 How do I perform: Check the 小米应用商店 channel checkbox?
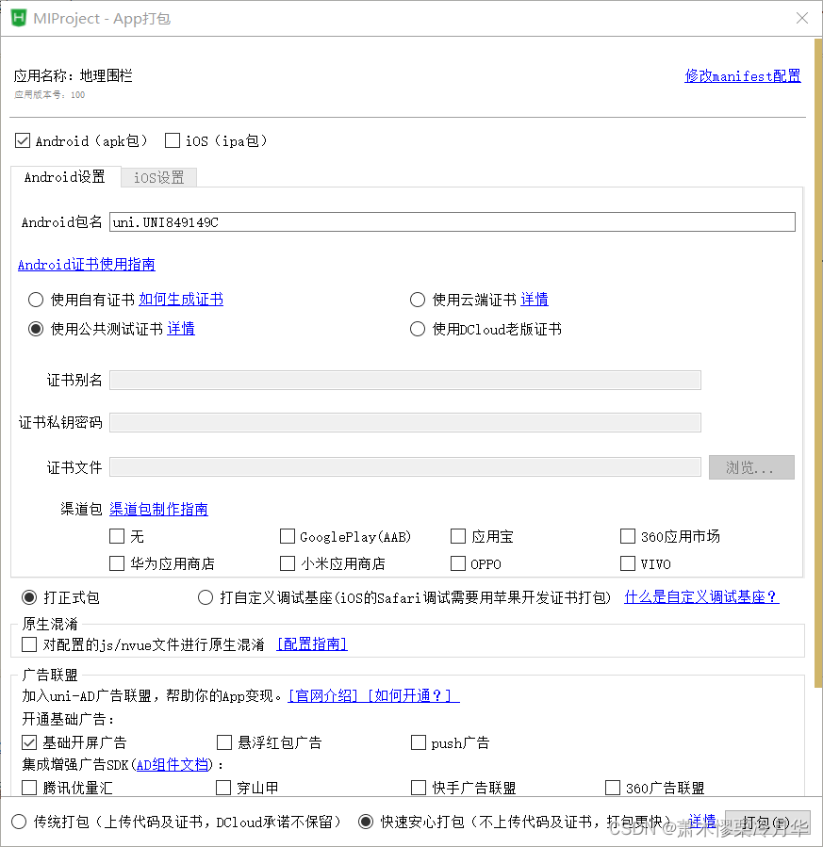click(288, 563)
